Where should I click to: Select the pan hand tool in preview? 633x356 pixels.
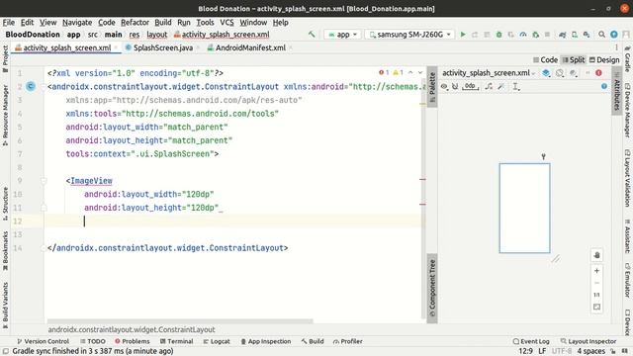tap(596, 255)
